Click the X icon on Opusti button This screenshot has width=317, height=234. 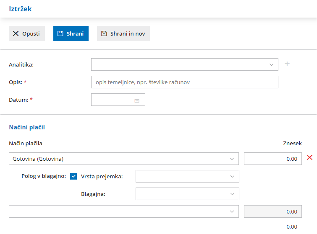pos(16,33)
